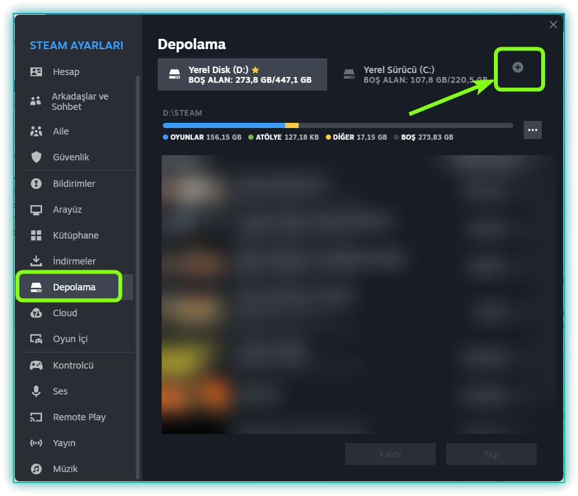Open the İndirmeler settings section
The image size is (578, 496).
point(74,261)
